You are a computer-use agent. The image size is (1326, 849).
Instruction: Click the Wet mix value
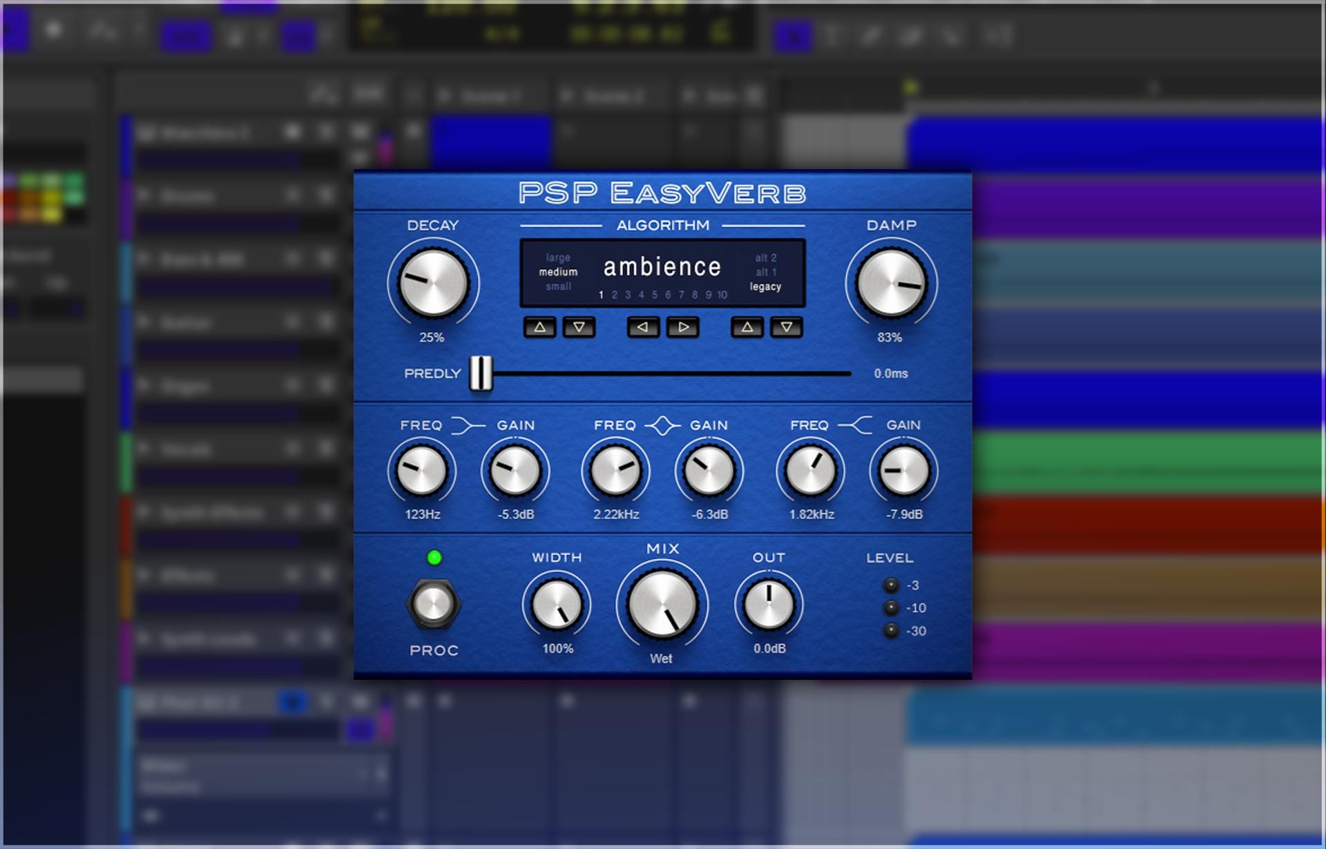[661, 658]
